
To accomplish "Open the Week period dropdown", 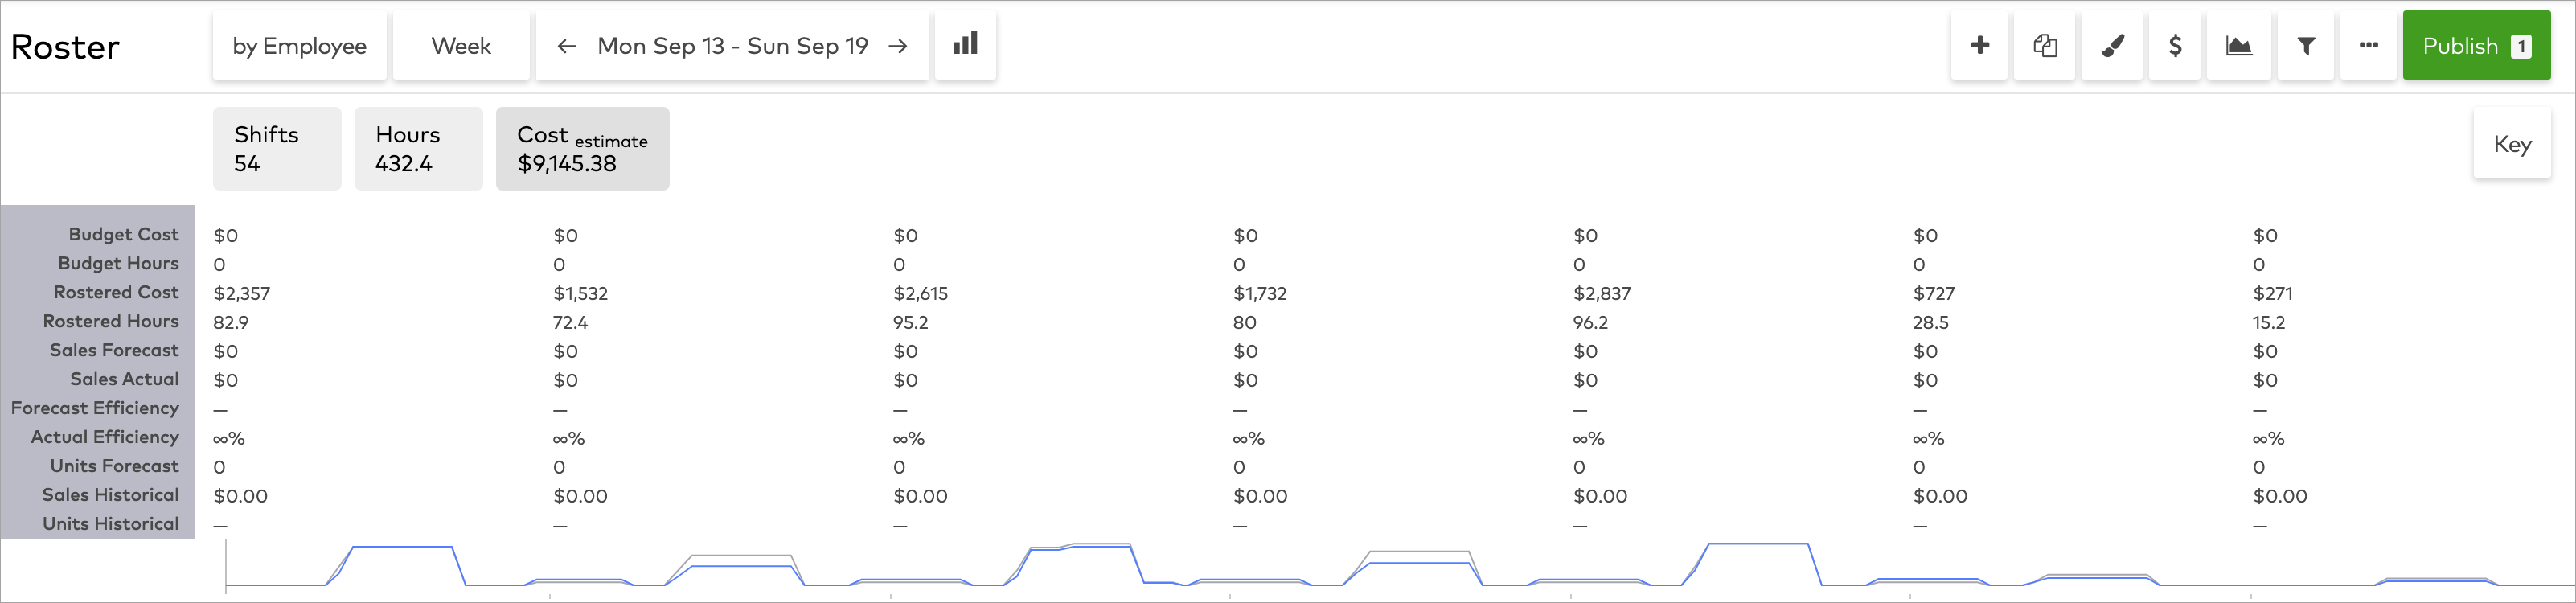I will click(461, 46).
